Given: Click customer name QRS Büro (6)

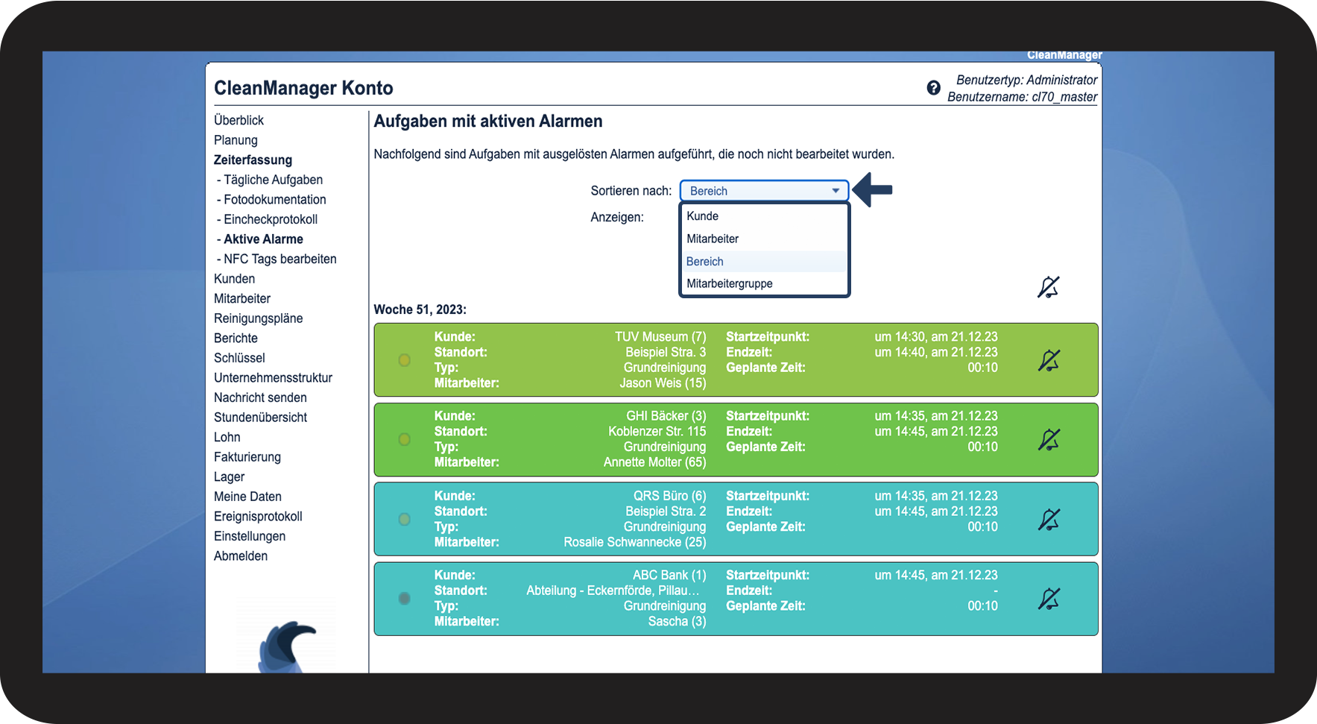Looking at the screenshot, I should point(670,496).
